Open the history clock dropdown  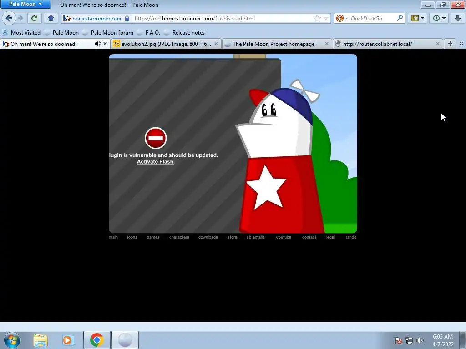pyautogui.click(x=439, y=18)
